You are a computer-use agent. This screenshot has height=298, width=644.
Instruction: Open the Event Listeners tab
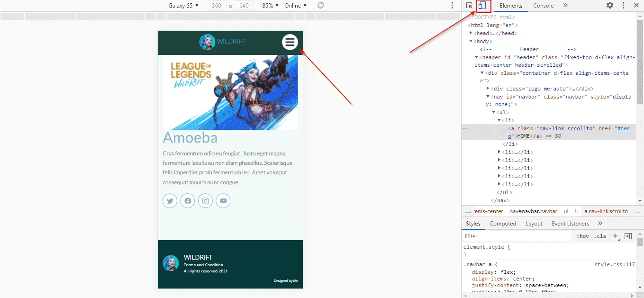[x=571, y=224]
